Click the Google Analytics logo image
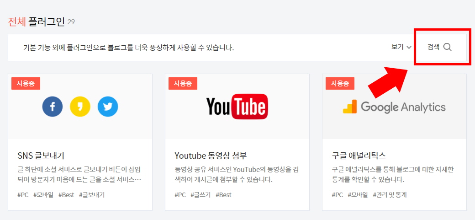475x220 pixels. 394,107
